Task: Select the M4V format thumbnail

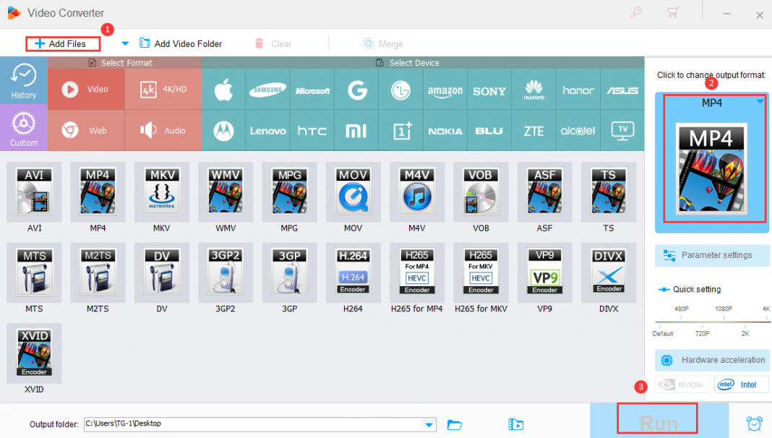Action: pos(417,192)
